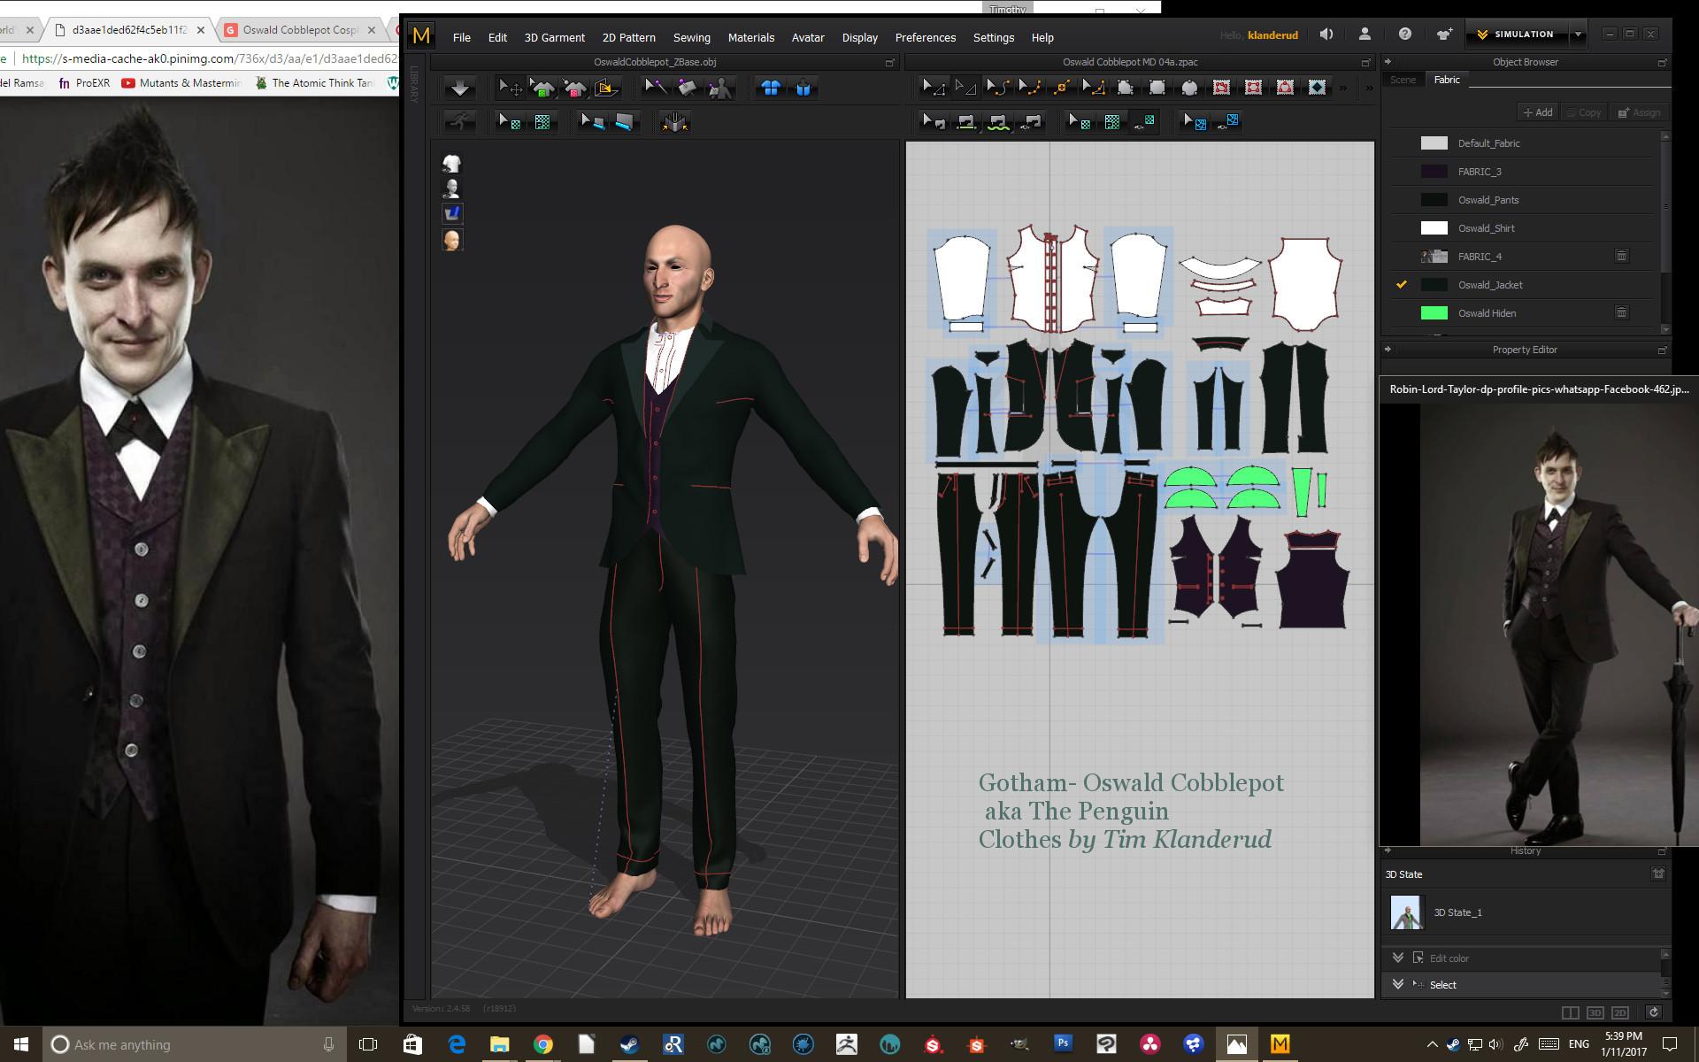Click the Add fabric button
Screen dimensions: 1699x1062
pyautogui.click(x=1538, y=112)
